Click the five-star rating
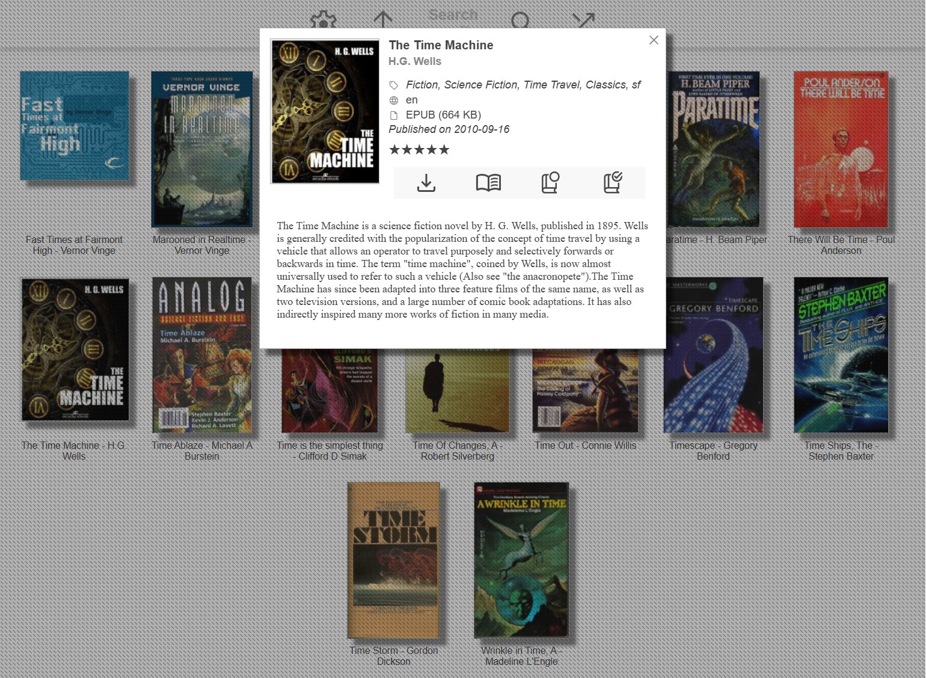The width and height of the screenshot is (926, 678). point(419,150)
